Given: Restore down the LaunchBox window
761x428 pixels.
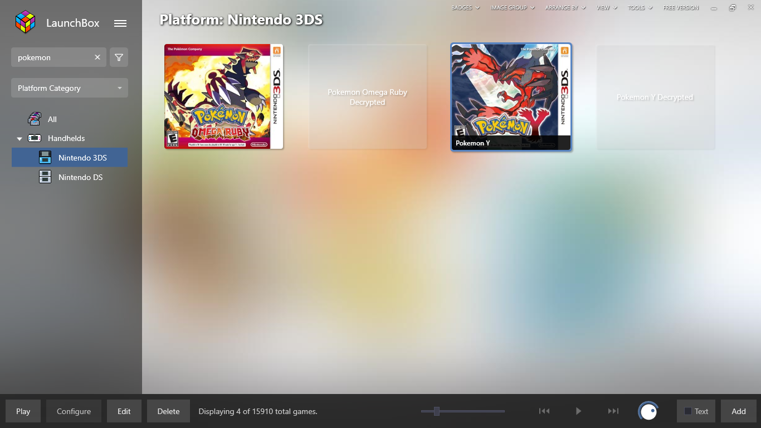Looking at the screenshot, I should click(732, 8).
